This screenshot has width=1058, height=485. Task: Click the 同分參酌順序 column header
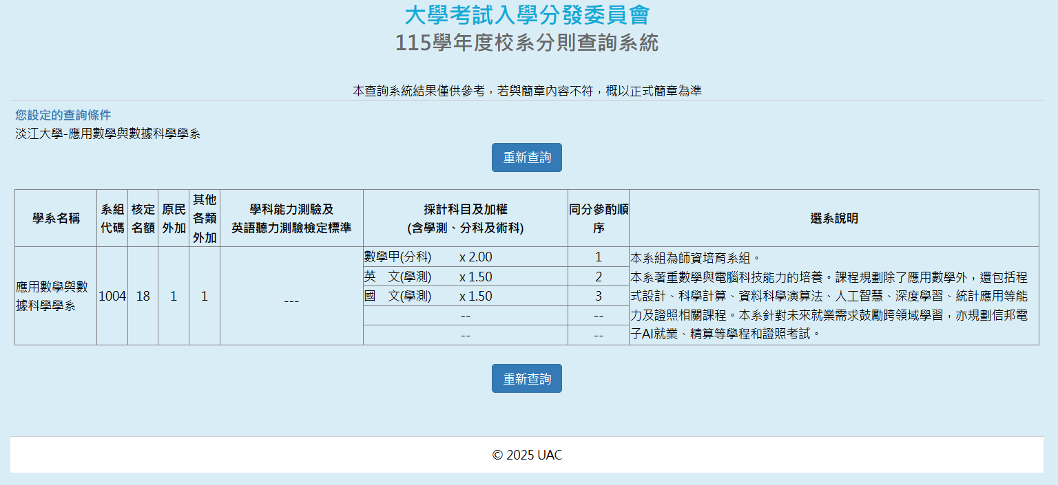pos(598,219)
